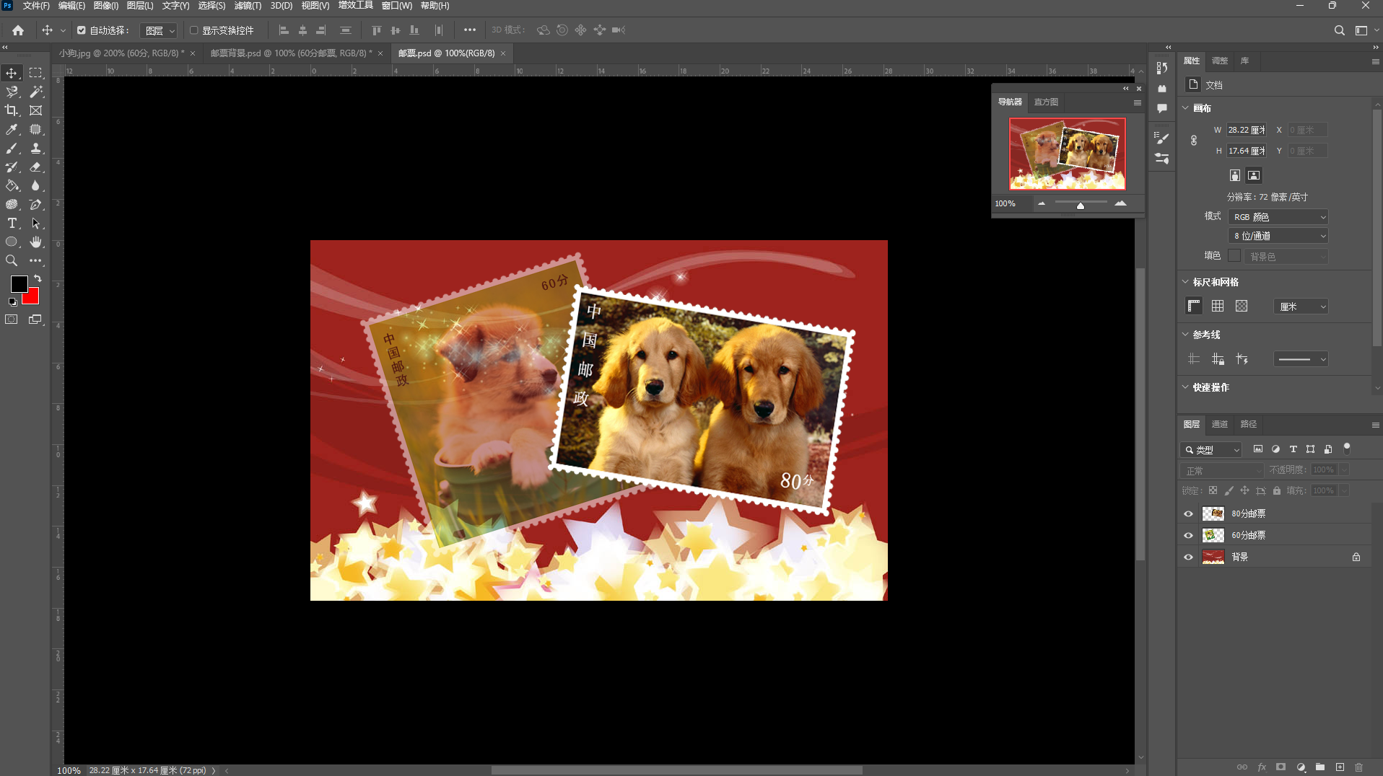Select the Clone Stamp tool
1383x776 pixels.
tap(35, 148)
